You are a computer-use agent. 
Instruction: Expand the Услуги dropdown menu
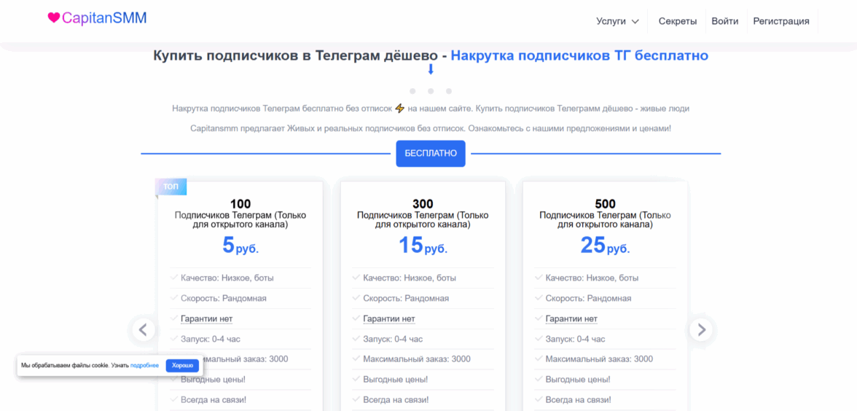[x=611, y=21]
